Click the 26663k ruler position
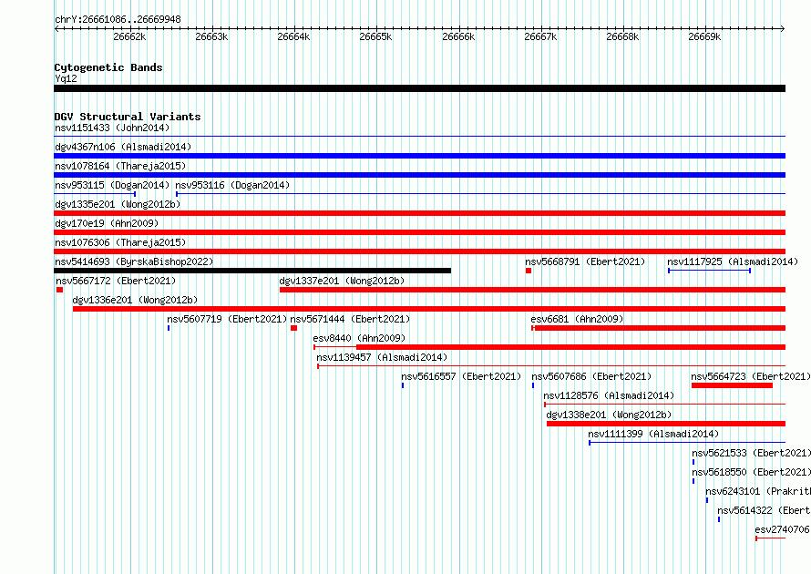This screenshot has width=811, height=574. pyautogui.click(x=211, y=36)
